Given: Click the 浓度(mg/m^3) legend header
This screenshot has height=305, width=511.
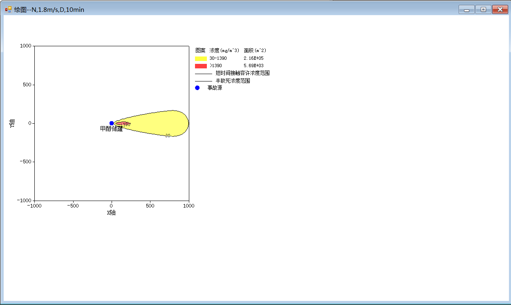Looking at the screenshot, I should pyautogui.click(x=224, y=51).
